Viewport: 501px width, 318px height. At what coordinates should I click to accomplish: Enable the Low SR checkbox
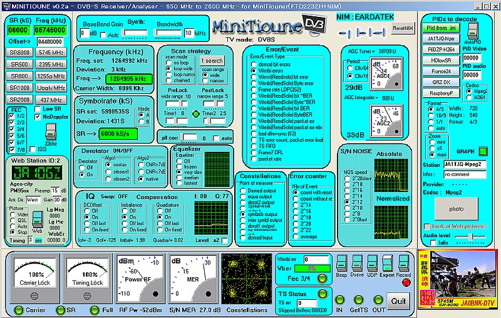point(38,109)
